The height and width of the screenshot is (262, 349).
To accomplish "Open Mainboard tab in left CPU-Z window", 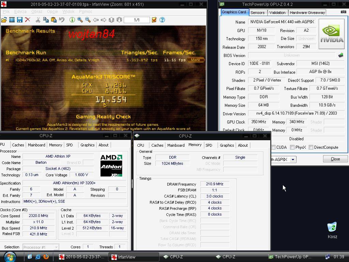I will pyautogui.click(x=36, y=145).
